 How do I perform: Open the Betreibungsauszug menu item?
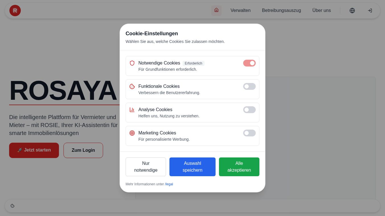[x=281, y=11]
